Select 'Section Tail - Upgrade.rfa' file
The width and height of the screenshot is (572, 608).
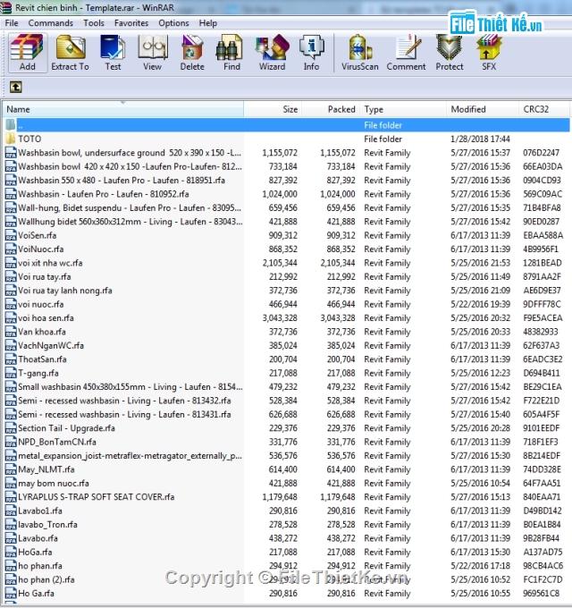[66, 428]
